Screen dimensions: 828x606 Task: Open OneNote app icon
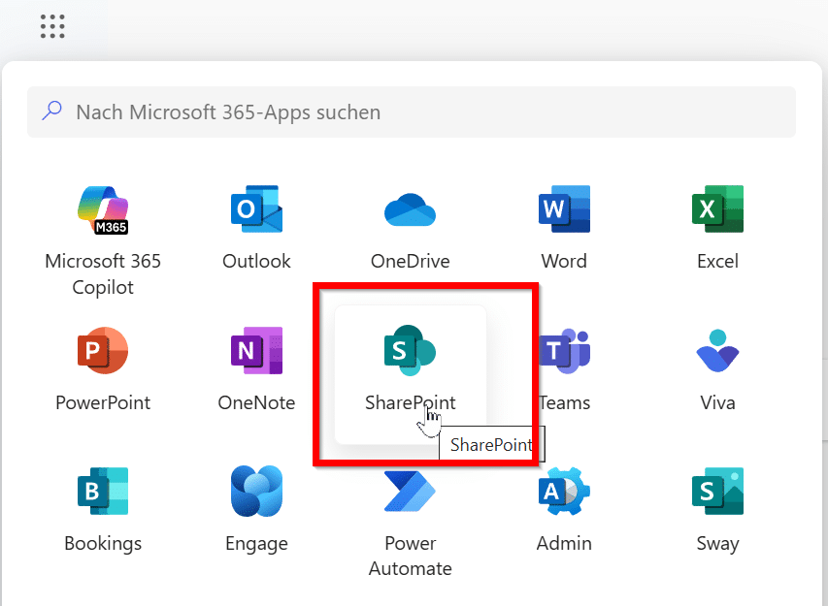click(x=256, y=351)
